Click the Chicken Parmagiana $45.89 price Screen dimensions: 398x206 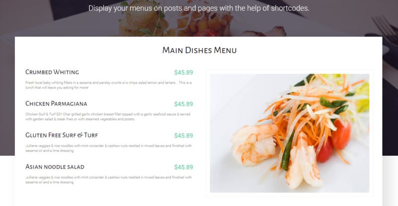(184, 104)
